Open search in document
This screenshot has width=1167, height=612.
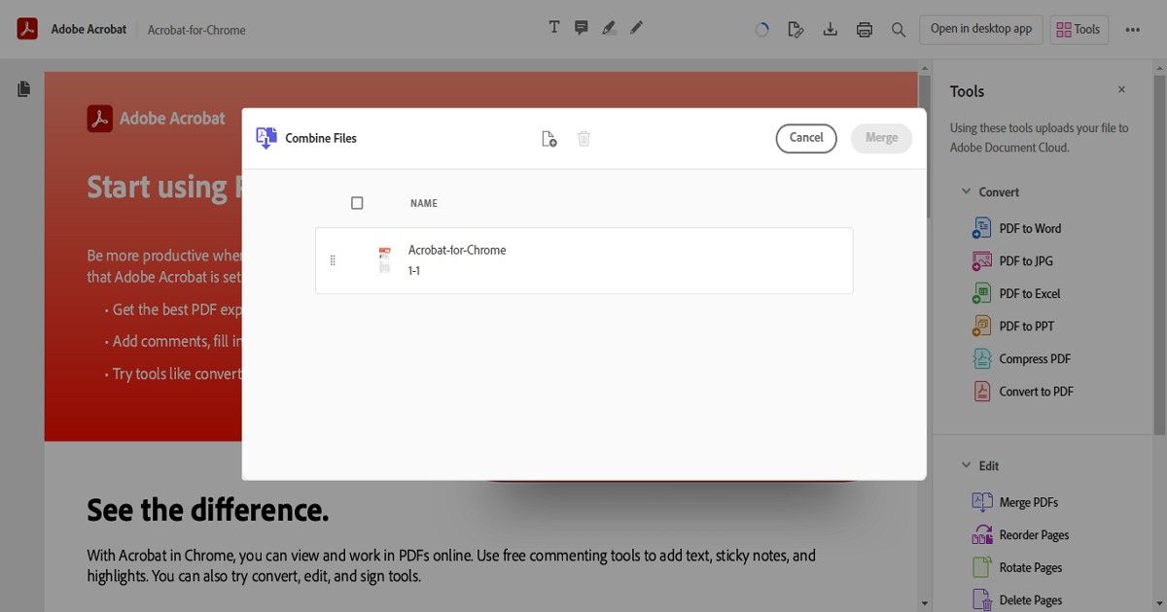[899, 29]
